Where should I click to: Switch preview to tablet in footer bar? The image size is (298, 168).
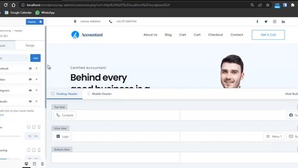[x=34, y=164]
